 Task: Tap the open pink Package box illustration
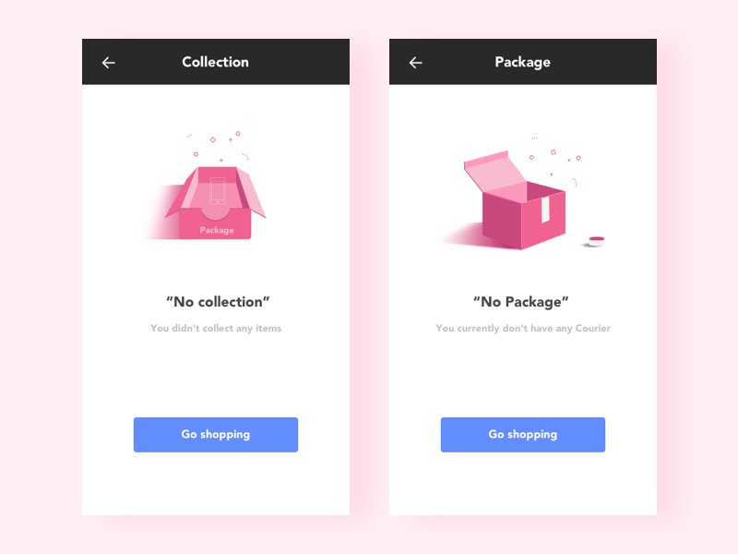[216, 202]
